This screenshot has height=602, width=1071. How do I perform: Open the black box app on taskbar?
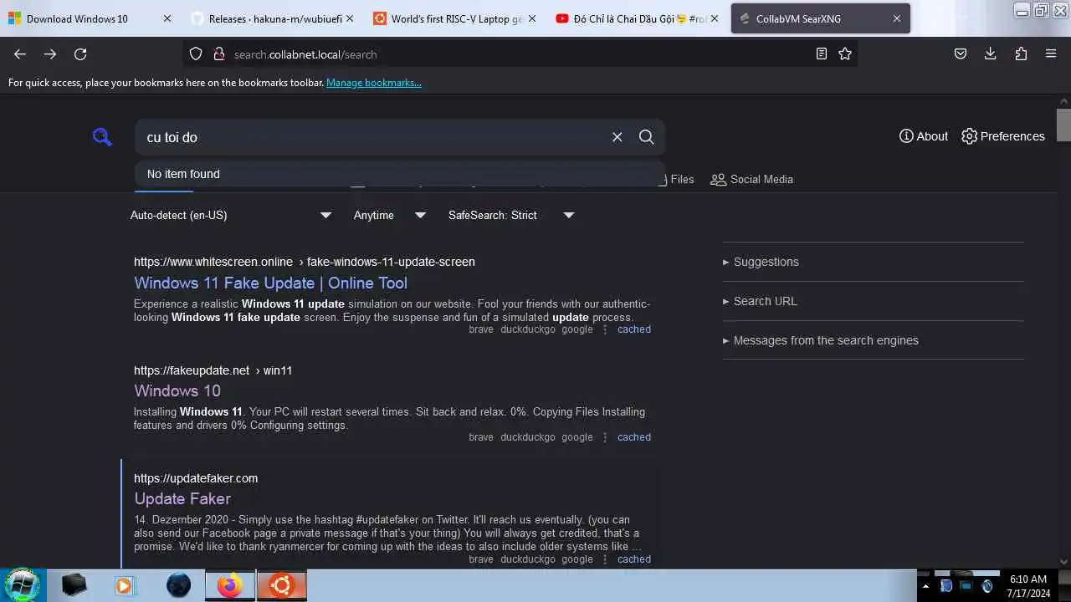pyautogui.click(x=74, y=585)
